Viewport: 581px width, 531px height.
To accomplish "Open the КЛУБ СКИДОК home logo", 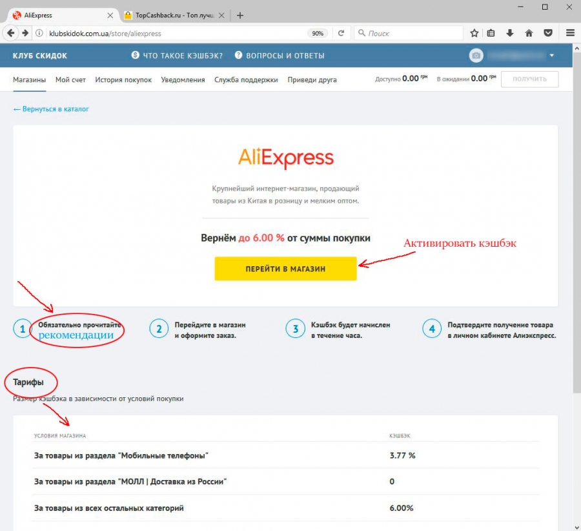I will tap(40, 56).
